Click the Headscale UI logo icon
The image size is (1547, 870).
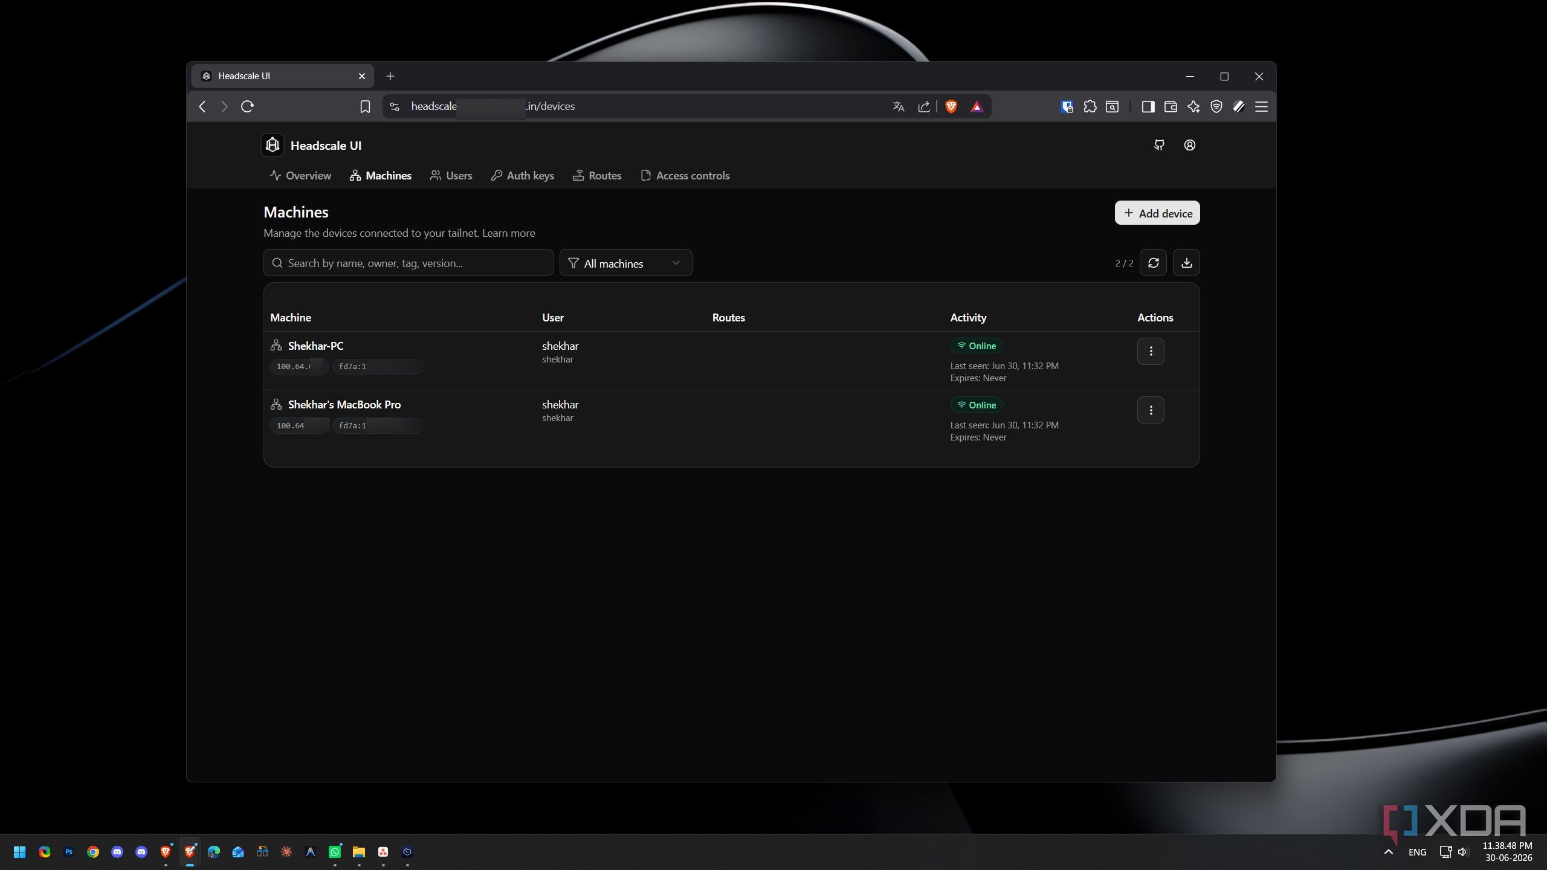pos(273,145)
